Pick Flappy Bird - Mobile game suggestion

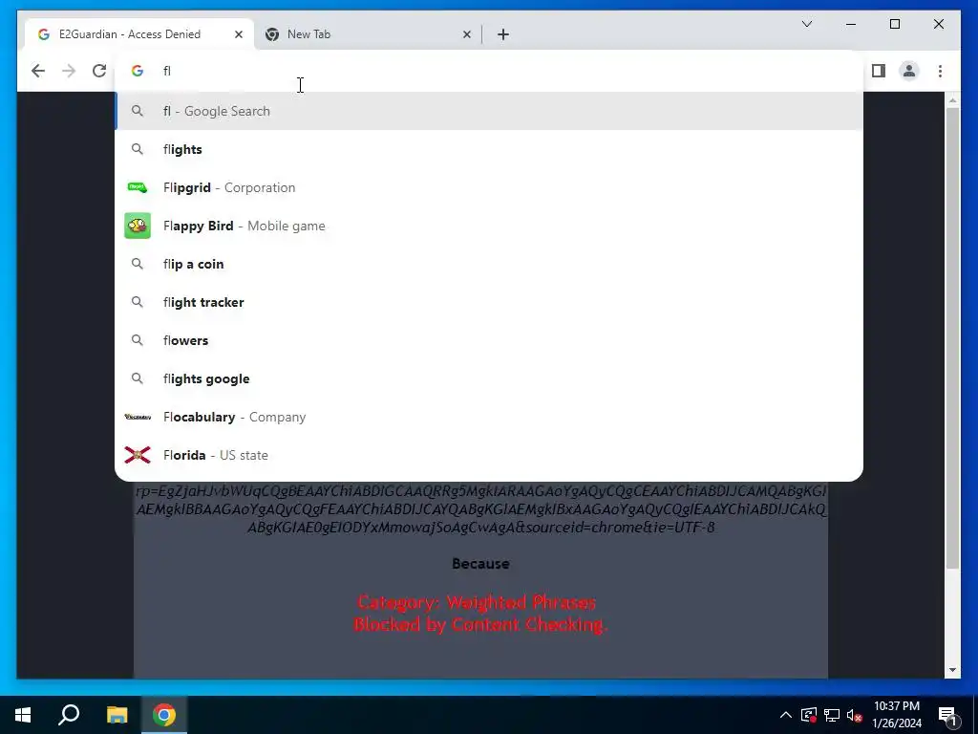coord(489,226)
